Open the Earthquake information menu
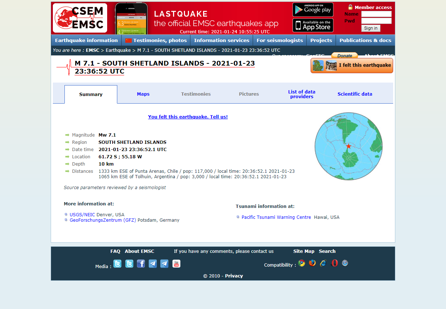 [86, 40]
